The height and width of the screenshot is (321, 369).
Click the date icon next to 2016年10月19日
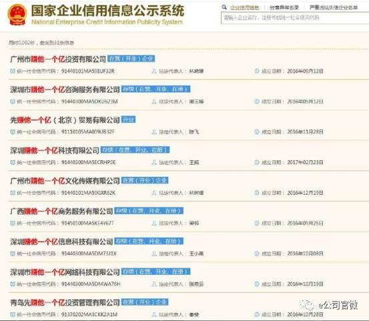[x=257, y=284]
